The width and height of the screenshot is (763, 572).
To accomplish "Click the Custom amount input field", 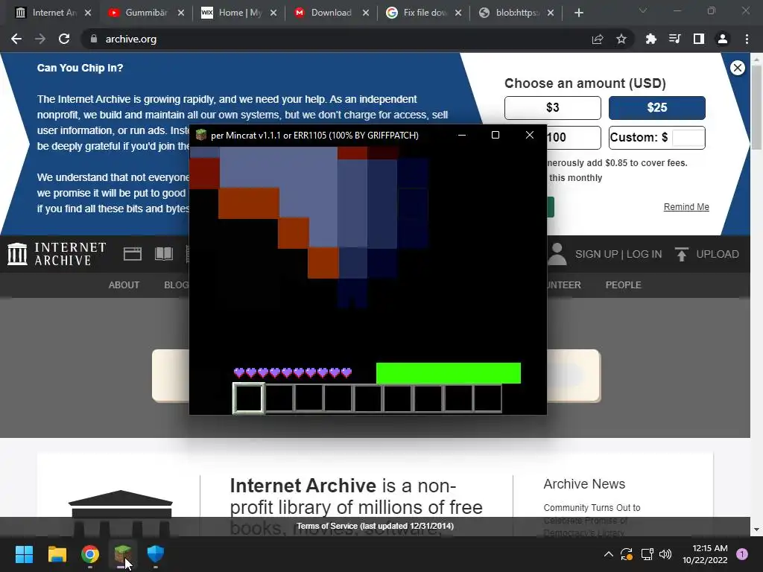I will pos(688,138).
